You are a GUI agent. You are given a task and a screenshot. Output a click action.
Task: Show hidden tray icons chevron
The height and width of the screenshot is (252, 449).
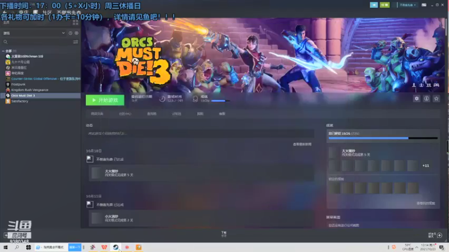click(417, 248)
